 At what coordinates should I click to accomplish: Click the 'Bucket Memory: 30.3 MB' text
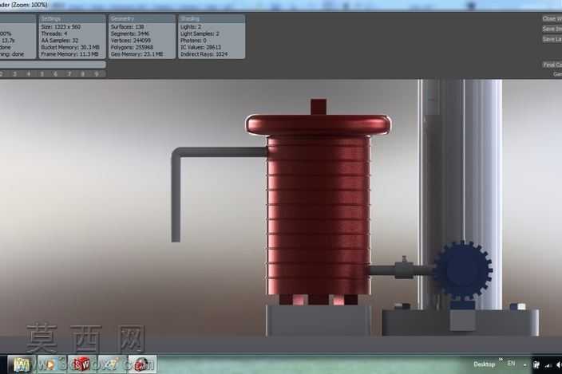70,47
